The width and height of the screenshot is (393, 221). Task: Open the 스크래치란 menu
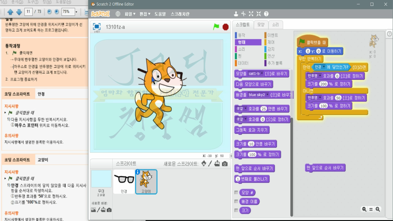pos(180,14)
